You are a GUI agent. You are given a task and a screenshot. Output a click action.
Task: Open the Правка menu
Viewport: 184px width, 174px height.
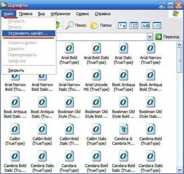click(x=25, y=14)
